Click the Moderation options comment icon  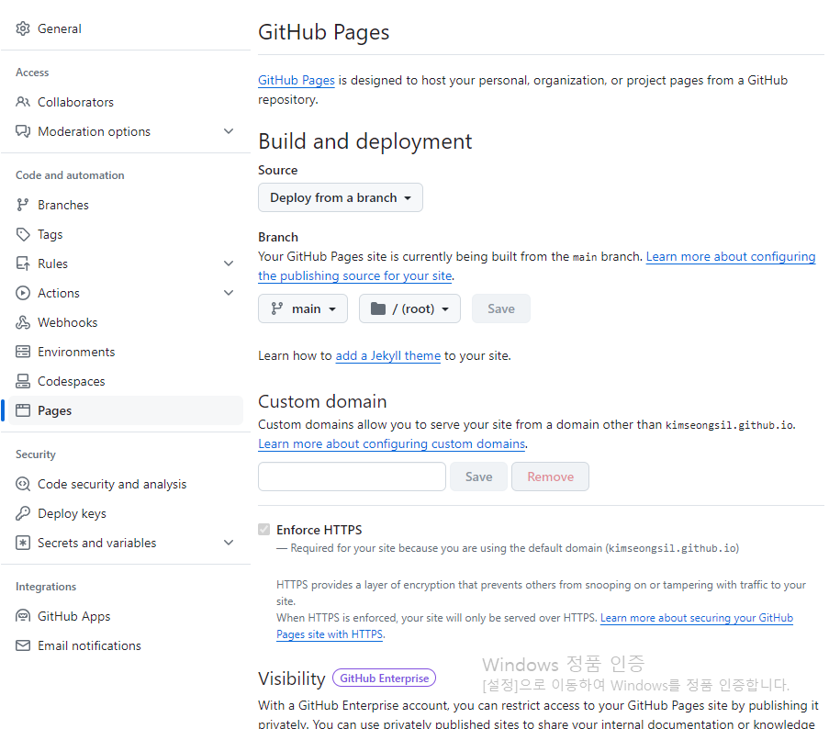[x=23, y=131]
